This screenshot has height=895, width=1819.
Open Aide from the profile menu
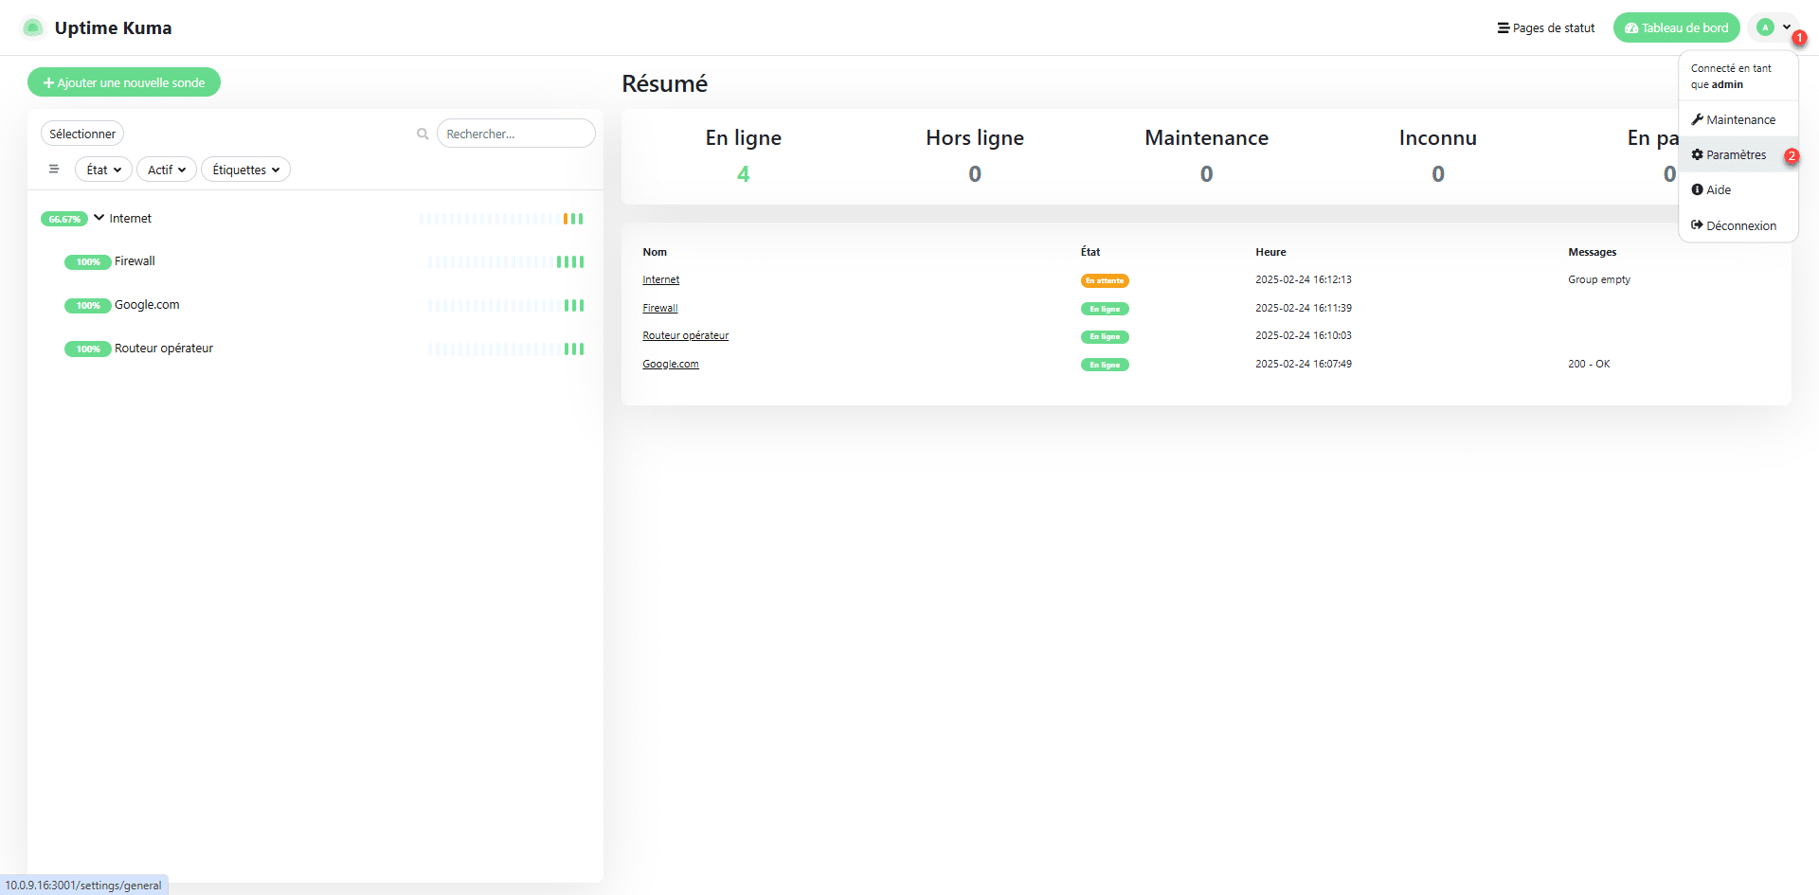click(x=1712, y=190)
